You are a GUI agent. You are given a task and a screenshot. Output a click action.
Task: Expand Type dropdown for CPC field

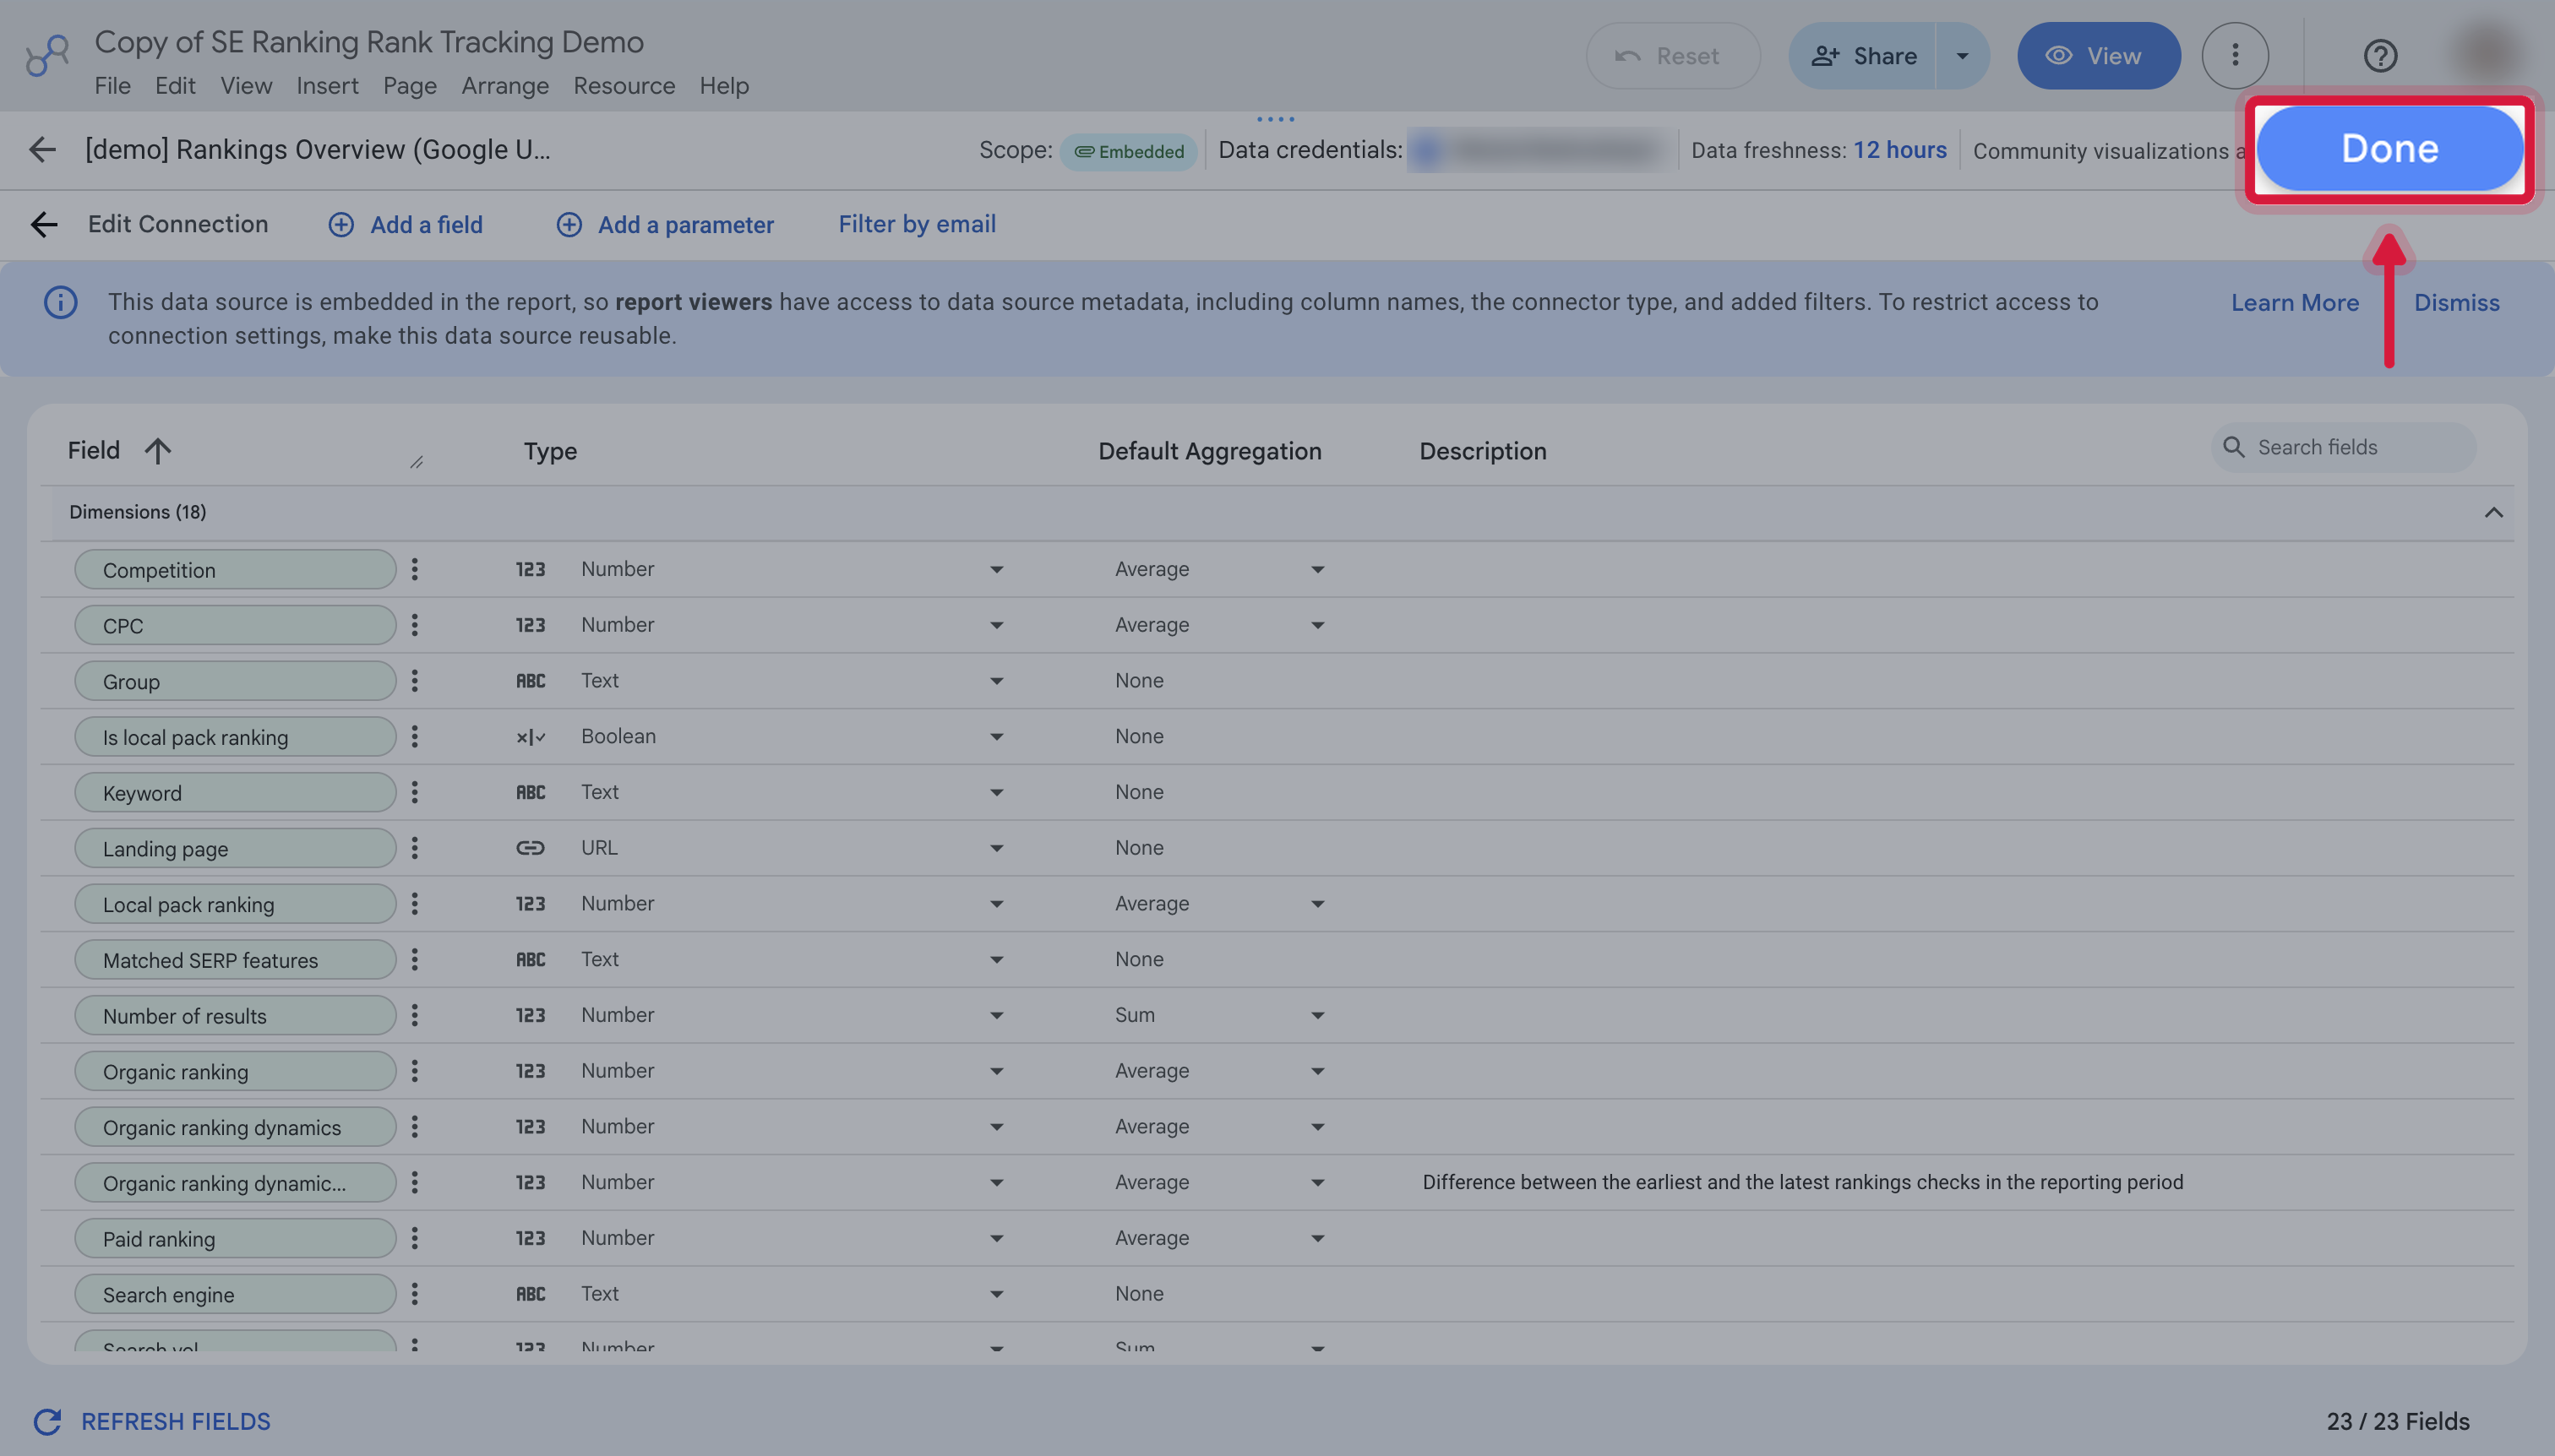(996, 625)
